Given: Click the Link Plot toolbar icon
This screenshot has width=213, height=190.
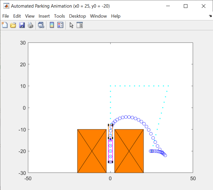Looking at the screenshot, I should pos(41,25).
